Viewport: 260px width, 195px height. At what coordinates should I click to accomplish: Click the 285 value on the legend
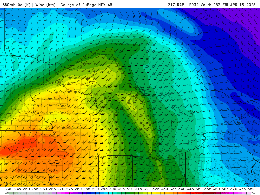pyautogui.click(x=87, y=189)
